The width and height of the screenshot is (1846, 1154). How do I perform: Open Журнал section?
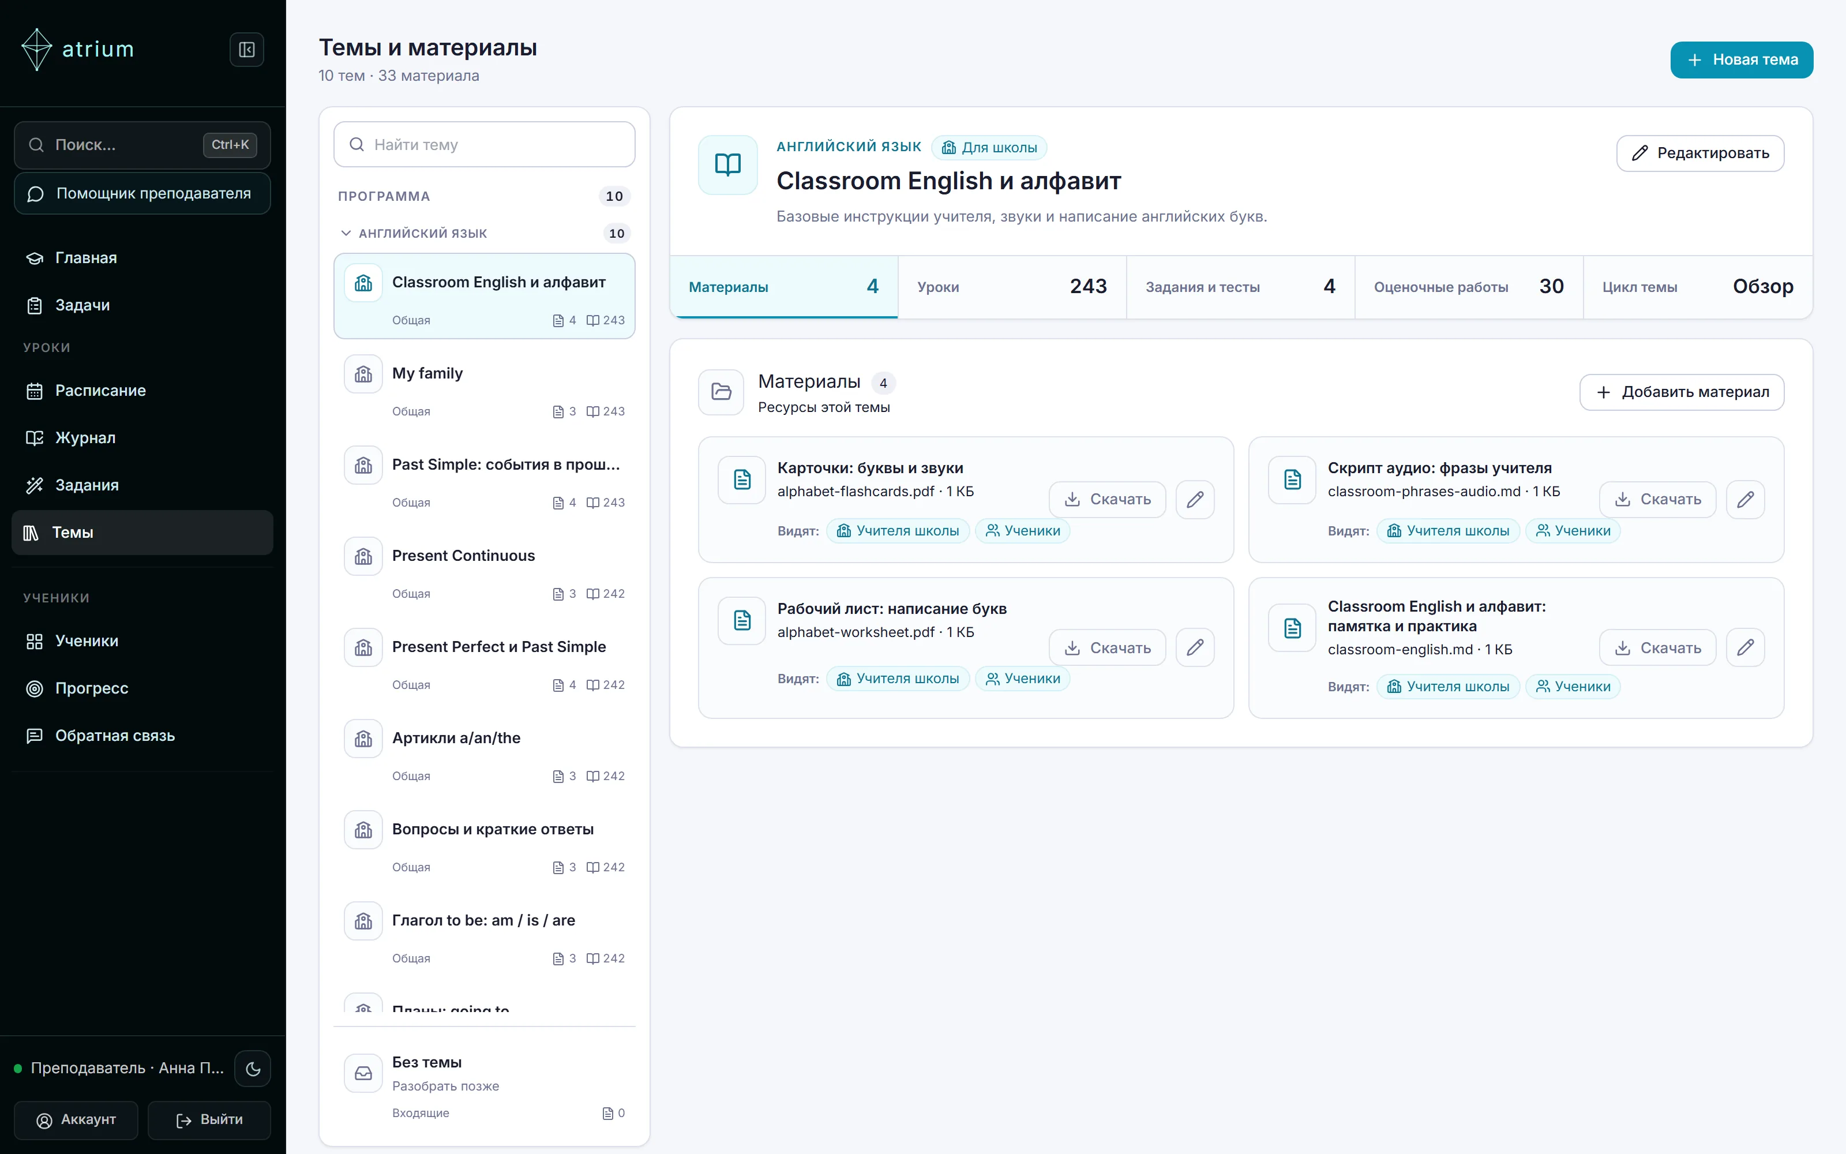(x=142, y=438)
